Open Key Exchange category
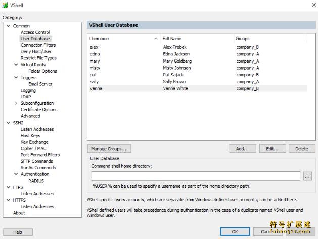This screenshot has height=239, width=318. [x=34, y=142]
